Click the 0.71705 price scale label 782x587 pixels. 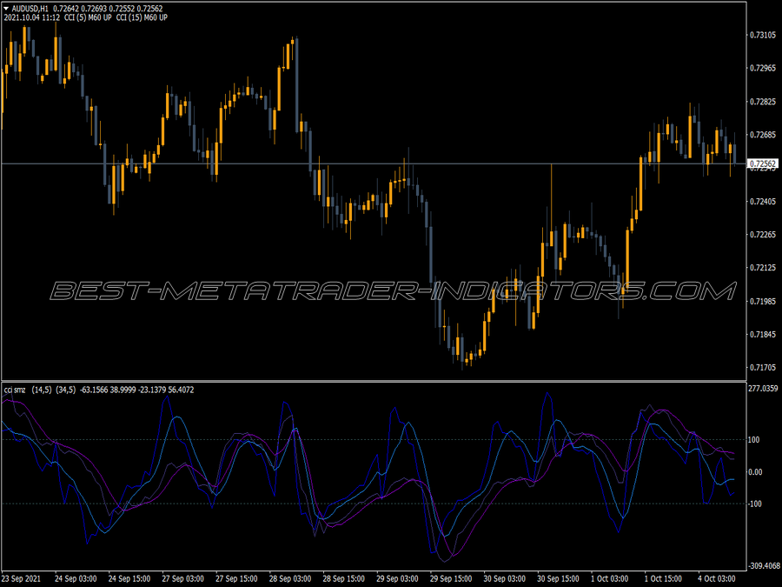click(763, 368)
